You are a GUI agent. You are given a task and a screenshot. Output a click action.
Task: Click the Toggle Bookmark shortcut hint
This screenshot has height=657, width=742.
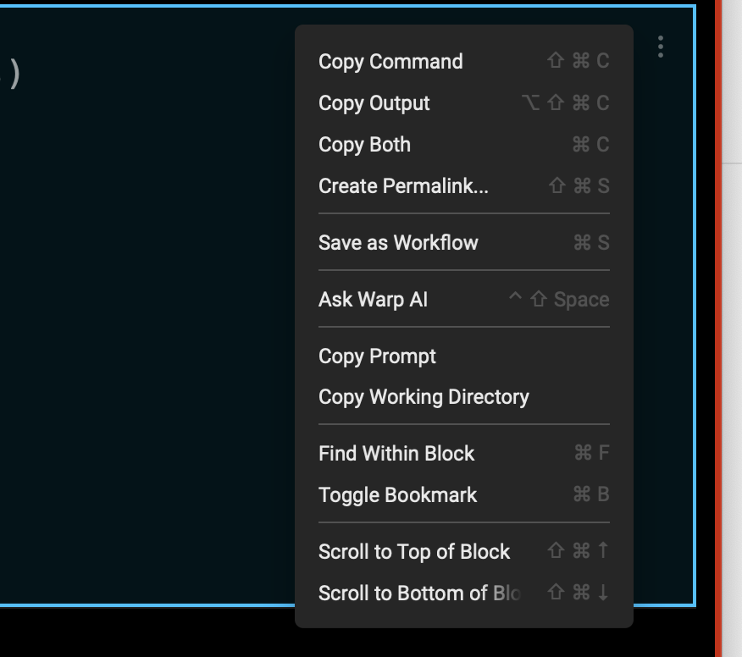[x=593, y=495]
